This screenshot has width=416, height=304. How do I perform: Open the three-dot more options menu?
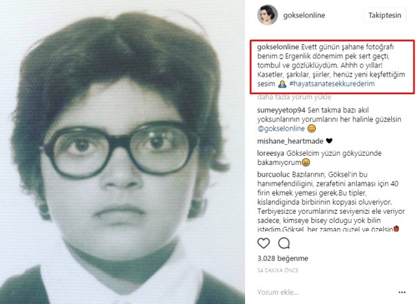402,292
